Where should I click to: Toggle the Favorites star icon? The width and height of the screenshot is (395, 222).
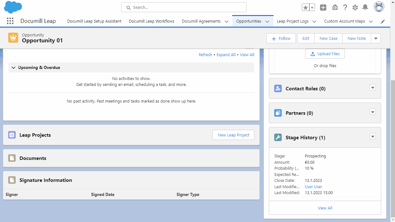point(305,7)
